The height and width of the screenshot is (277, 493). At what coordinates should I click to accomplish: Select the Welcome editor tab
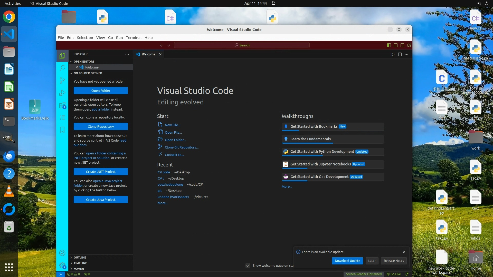pyautogui.click(x=148, y=54)
